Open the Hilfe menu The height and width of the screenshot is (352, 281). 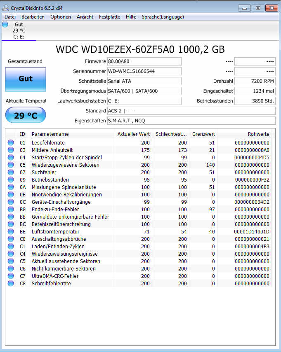click(x=131, y=17)
